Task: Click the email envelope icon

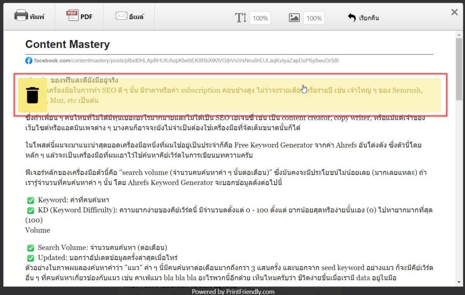Action: (x=121, y=16)
